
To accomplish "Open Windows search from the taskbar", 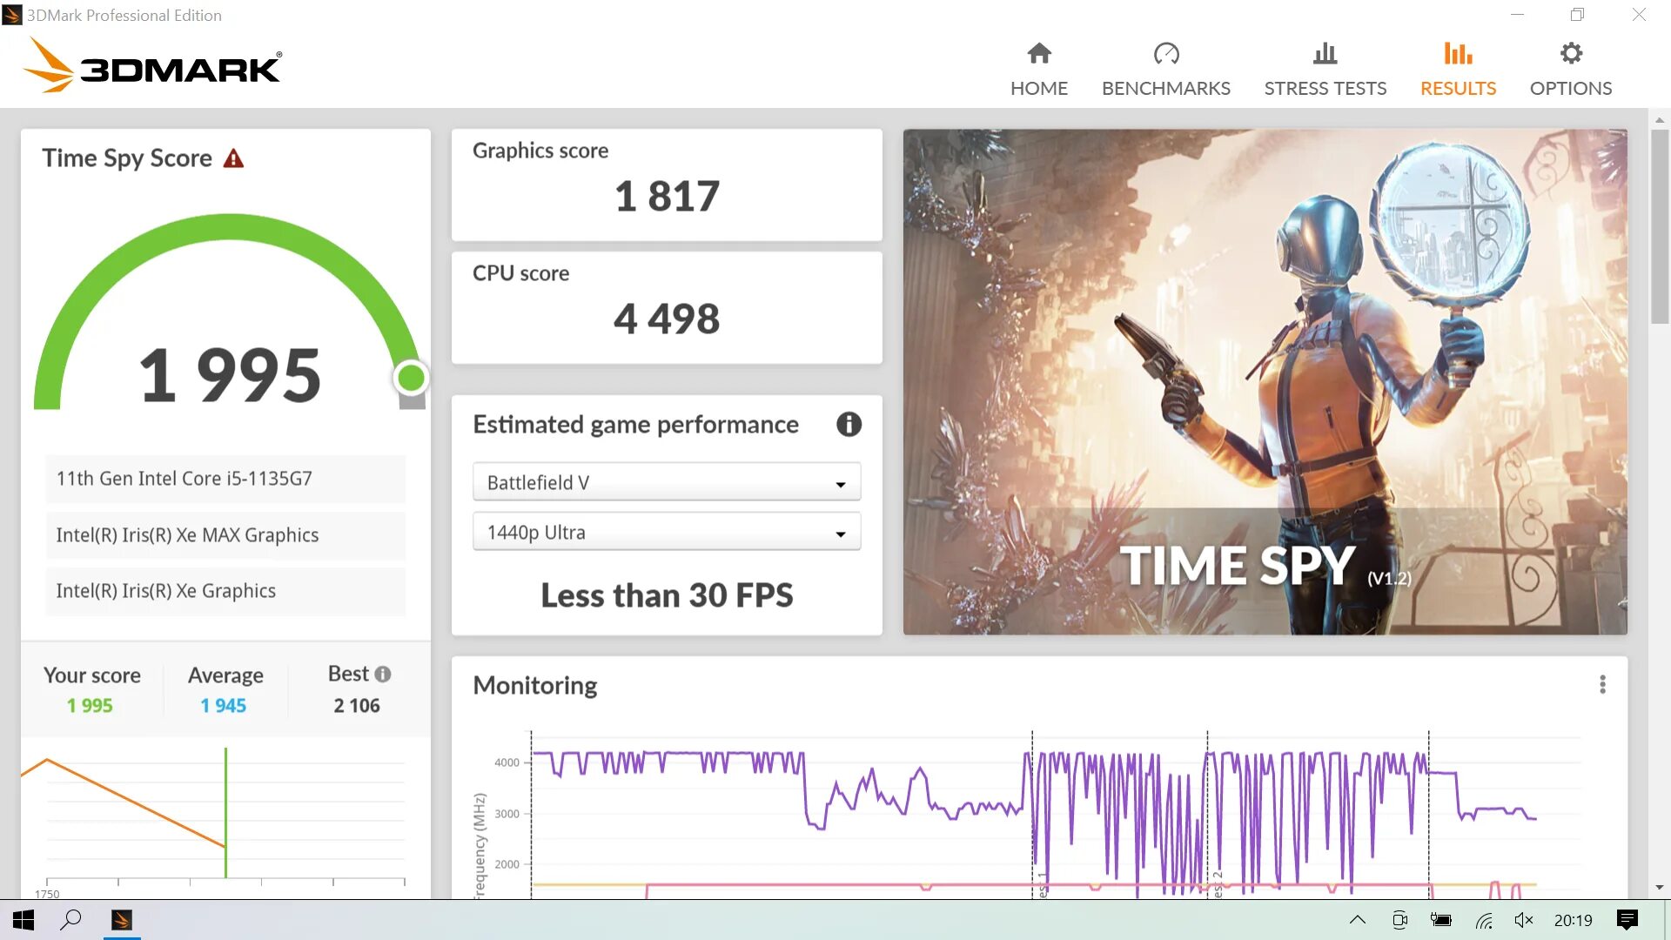I will [x=70, y=920].
